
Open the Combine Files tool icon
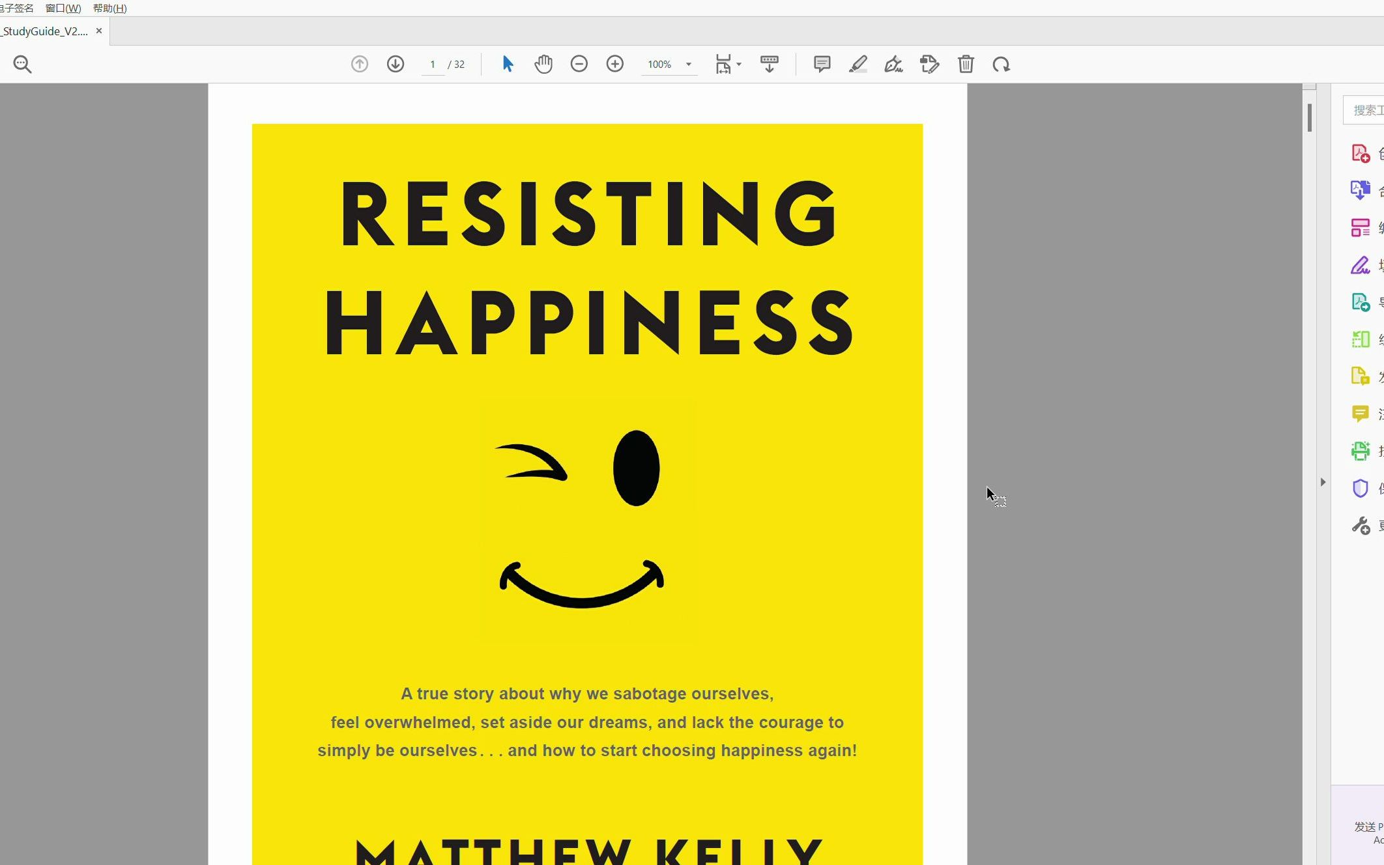click(x=1361, y=190)
